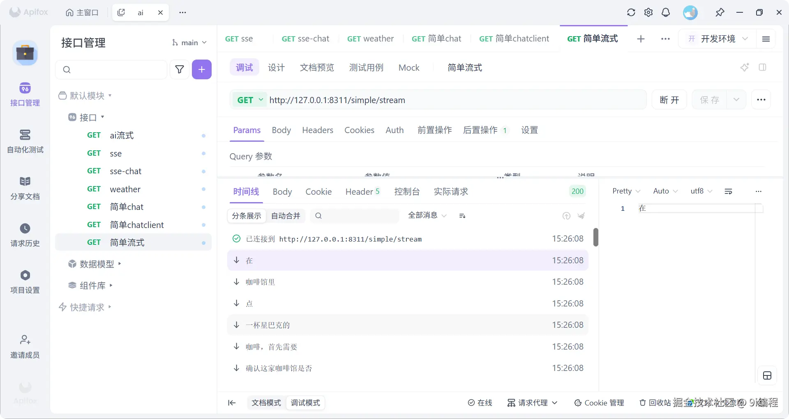Viewport: 789px width, 419px height.
Task: Open the main branch dropdown
Action: pyautogui.click(x=189, y=43)
